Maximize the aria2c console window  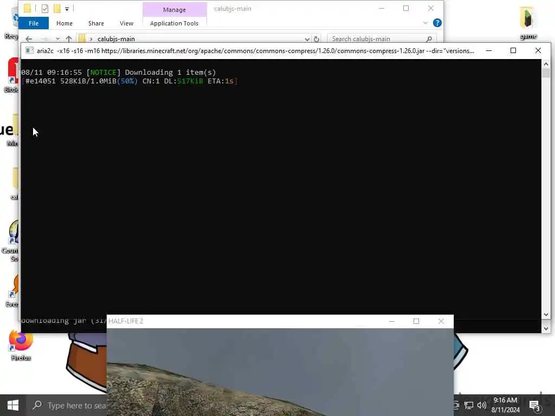pos(513,50)
